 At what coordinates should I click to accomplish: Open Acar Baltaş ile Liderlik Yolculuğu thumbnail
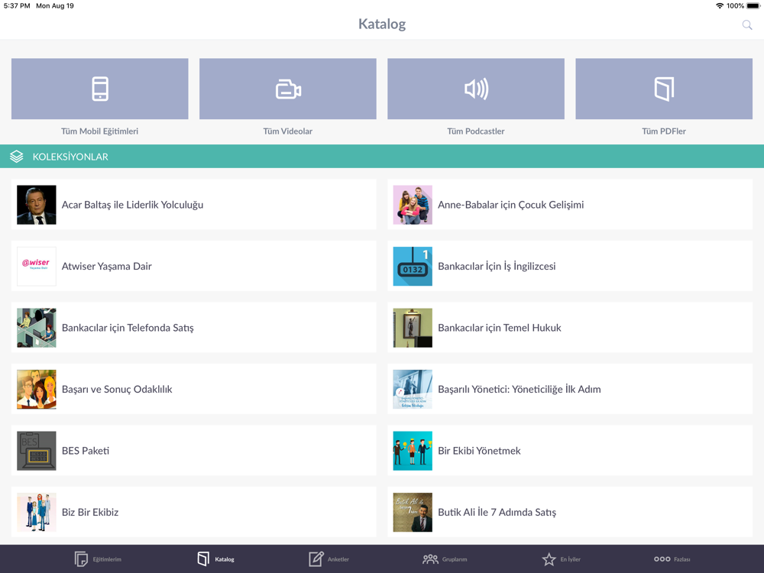coord(37,205)
